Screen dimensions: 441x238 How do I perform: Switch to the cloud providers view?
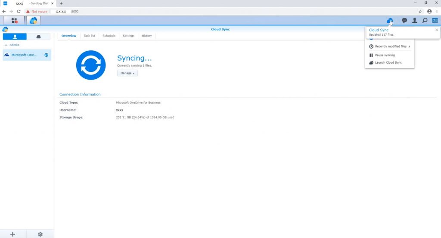tap(38, 37)
